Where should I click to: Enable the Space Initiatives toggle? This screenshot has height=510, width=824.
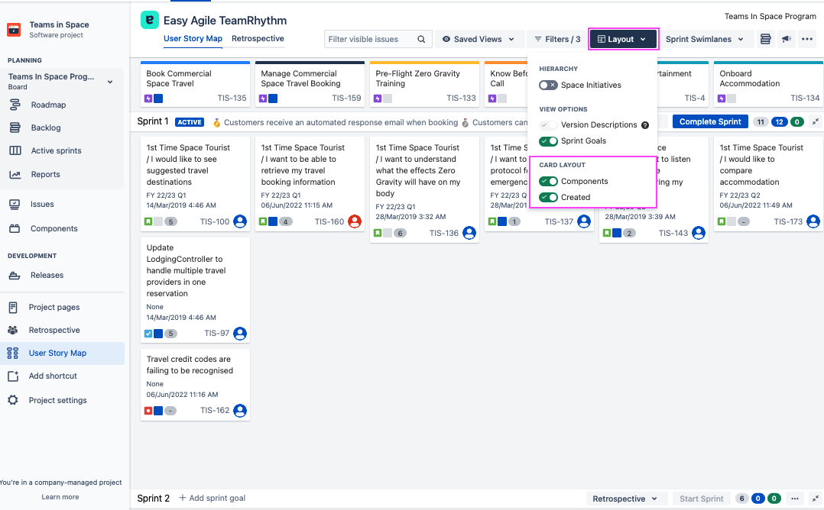(548, 86)
